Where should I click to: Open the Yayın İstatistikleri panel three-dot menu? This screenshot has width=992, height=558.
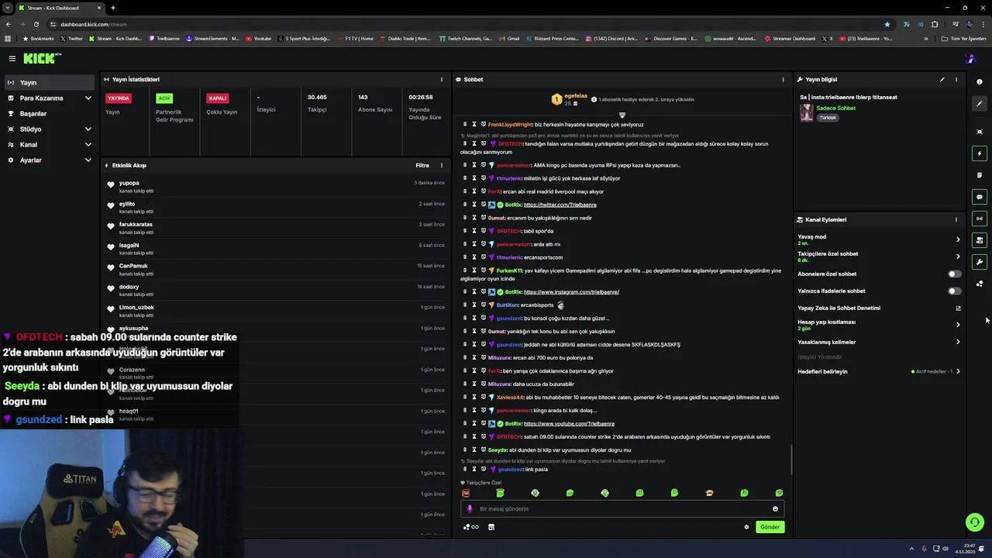point(442,79)
